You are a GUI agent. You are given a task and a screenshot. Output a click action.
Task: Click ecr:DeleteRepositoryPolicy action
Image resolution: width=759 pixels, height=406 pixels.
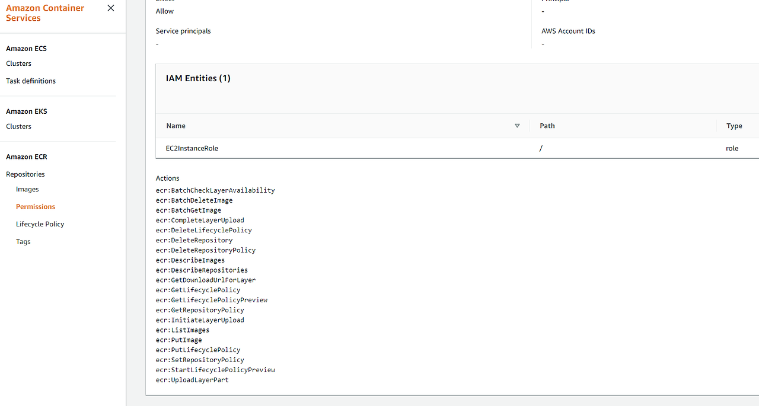(x=206, y=250)
